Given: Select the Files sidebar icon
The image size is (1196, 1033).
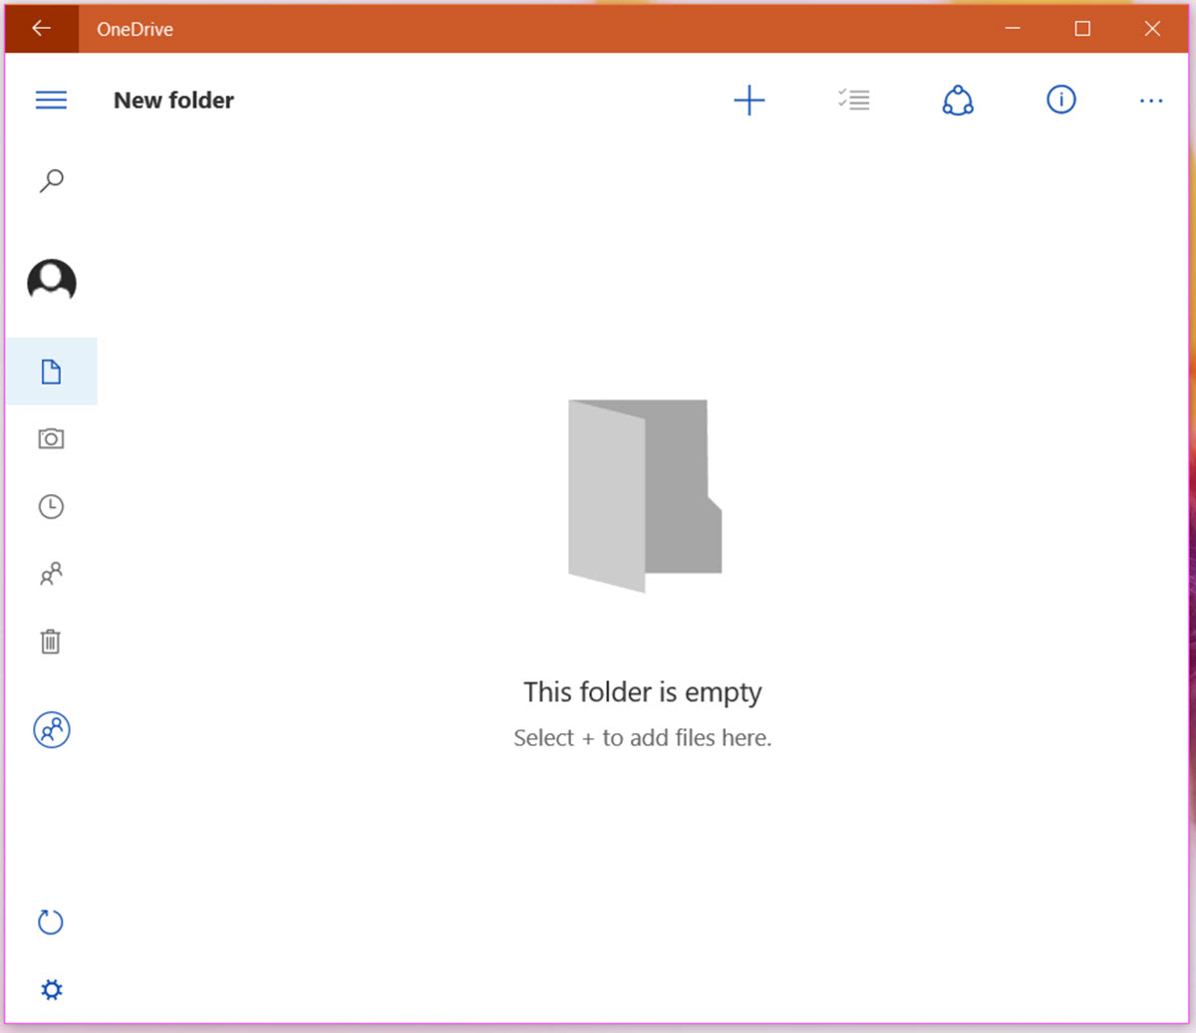Looking at the screenshot, I should 51,372.
